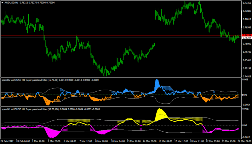Click the large orange trough in spassbf2 window

point(48,101)
